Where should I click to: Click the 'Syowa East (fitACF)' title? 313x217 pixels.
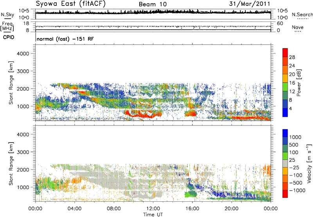point(70,4)
